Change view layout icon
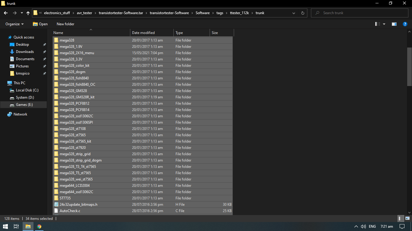The width and height of the screenshot is (412, 231). 377,24
